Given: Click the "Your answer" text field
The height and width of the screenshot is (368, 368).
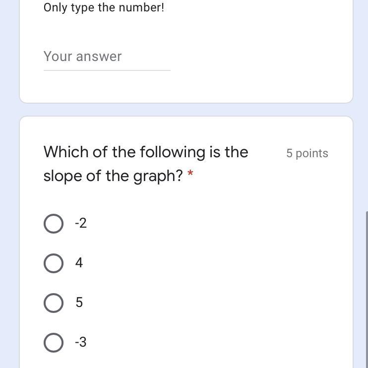Looking at the screenshot, I should [x=107, y=57].
